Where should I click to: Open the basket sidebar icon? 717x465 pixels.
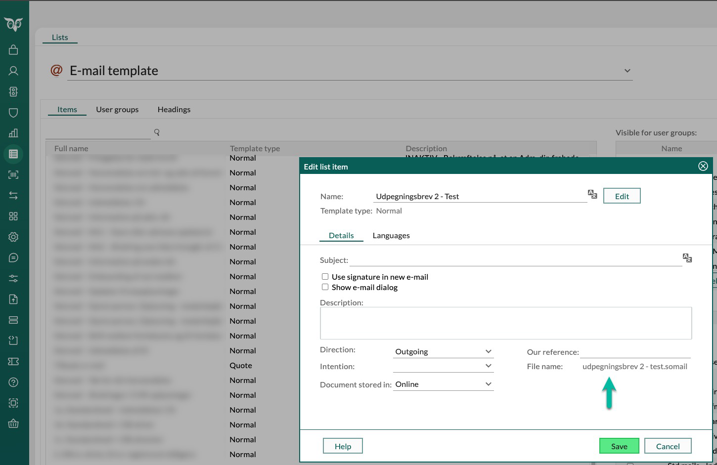click(x=13, y=423)
